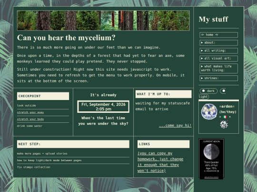Click the pixel skull creature icon
This screenshot has width=257, height=192.
point(224,124)
